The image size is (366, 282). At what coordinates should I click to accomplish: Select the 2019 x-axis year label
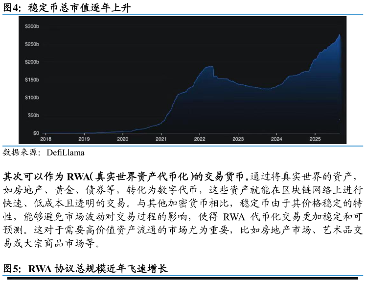pos(84,139)
